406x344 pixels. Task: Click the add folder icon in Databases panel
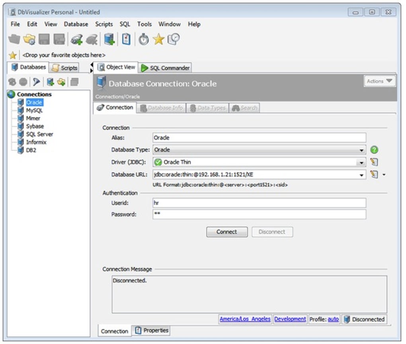click(61, 82)
